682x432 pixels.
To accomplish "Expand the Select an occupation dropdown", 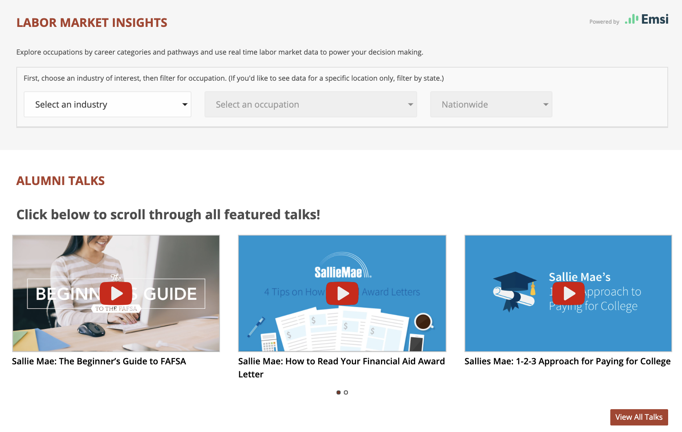I will coord(310,105).
